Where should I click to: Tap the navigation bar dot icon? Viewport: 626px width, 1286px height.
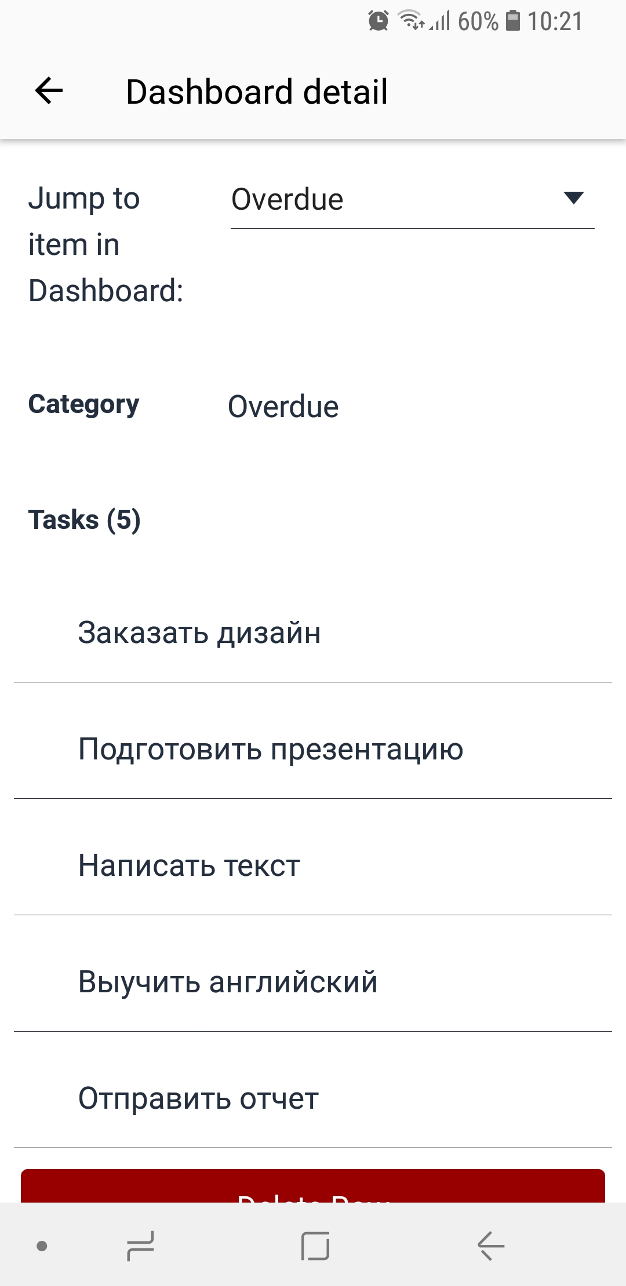pos(42,1245)
